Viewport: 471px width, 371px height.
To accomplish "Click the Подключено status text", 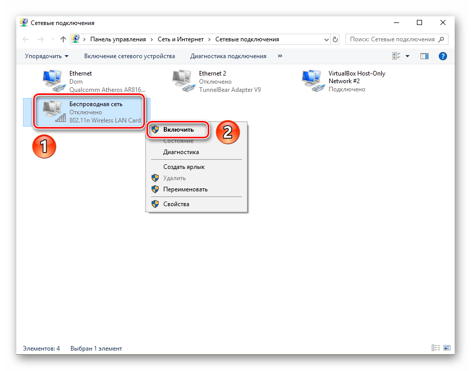I will pyautogui.click(x=346, y=89).
